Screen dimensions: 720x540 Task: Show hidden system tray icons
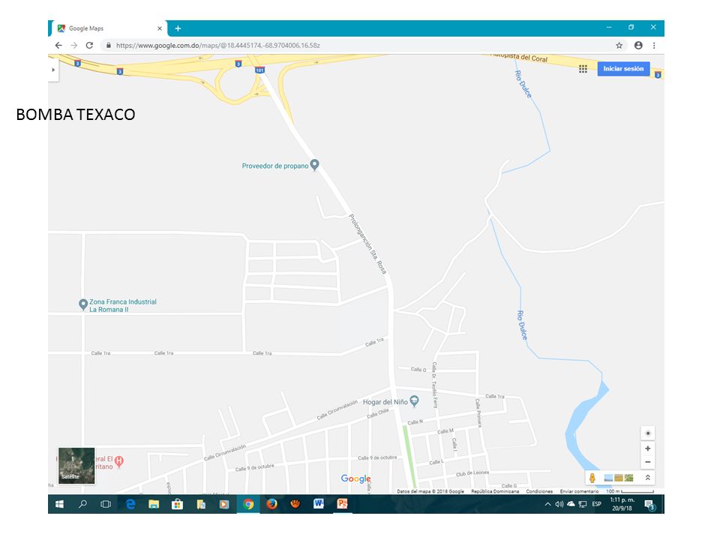tap(547, 504)
